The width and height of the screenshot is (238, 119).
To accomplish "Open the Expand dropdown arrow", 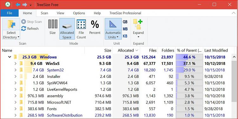I will pyautogui.click(x=138, y=37).
